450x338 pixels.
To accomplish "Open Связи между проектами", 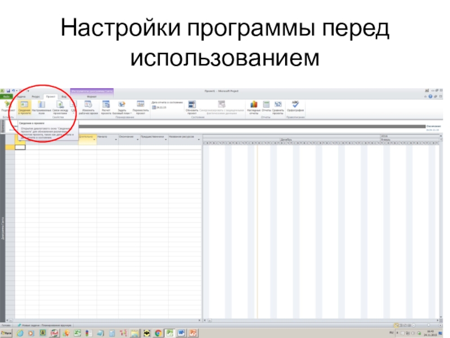I will click(x=60, y=108).
